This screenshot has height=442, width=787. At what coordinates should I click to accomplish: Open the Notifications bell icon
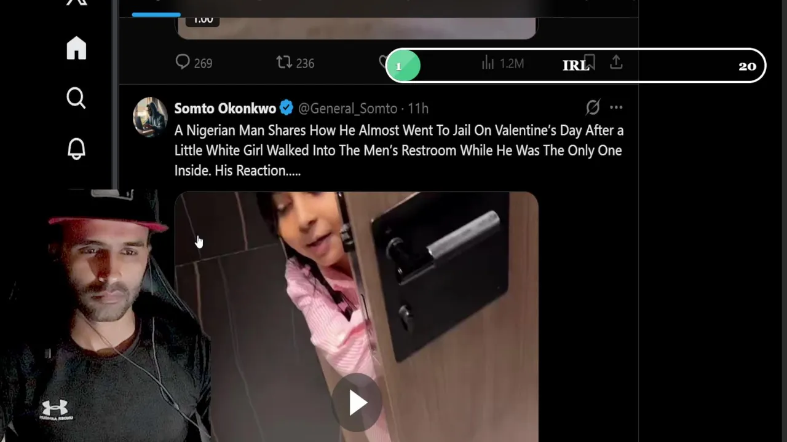76,149
